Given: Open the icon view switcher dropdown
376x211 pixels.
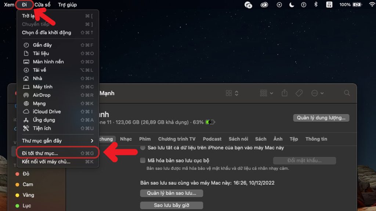Looking at the screenshot, I should [x=232, y=93].
